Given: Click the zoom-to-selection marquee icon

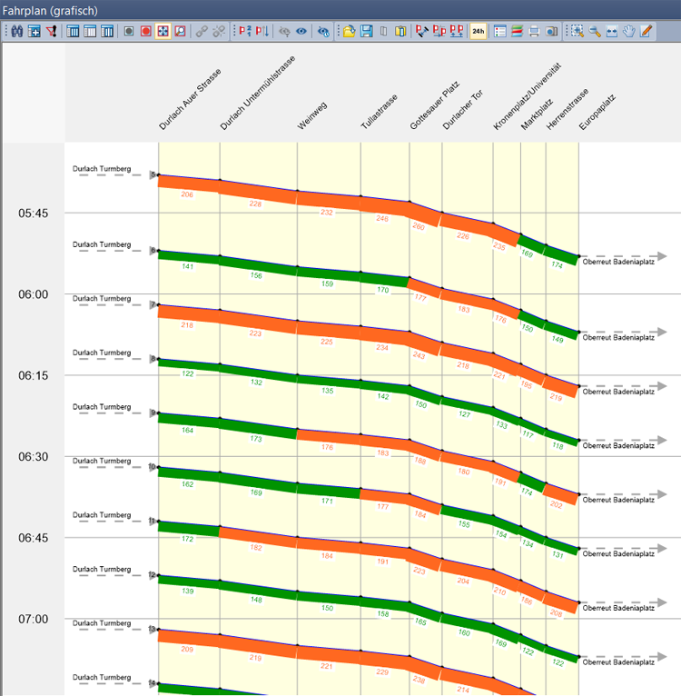Looking at the screenshot, I should pos(577,31).
